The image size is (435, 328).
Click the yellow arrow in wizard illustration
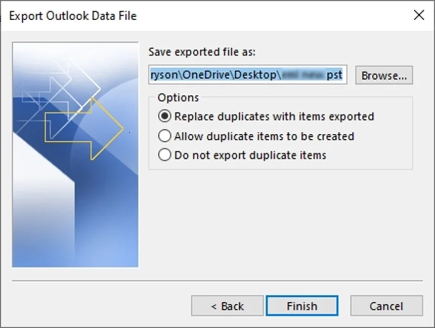point(84,129)
